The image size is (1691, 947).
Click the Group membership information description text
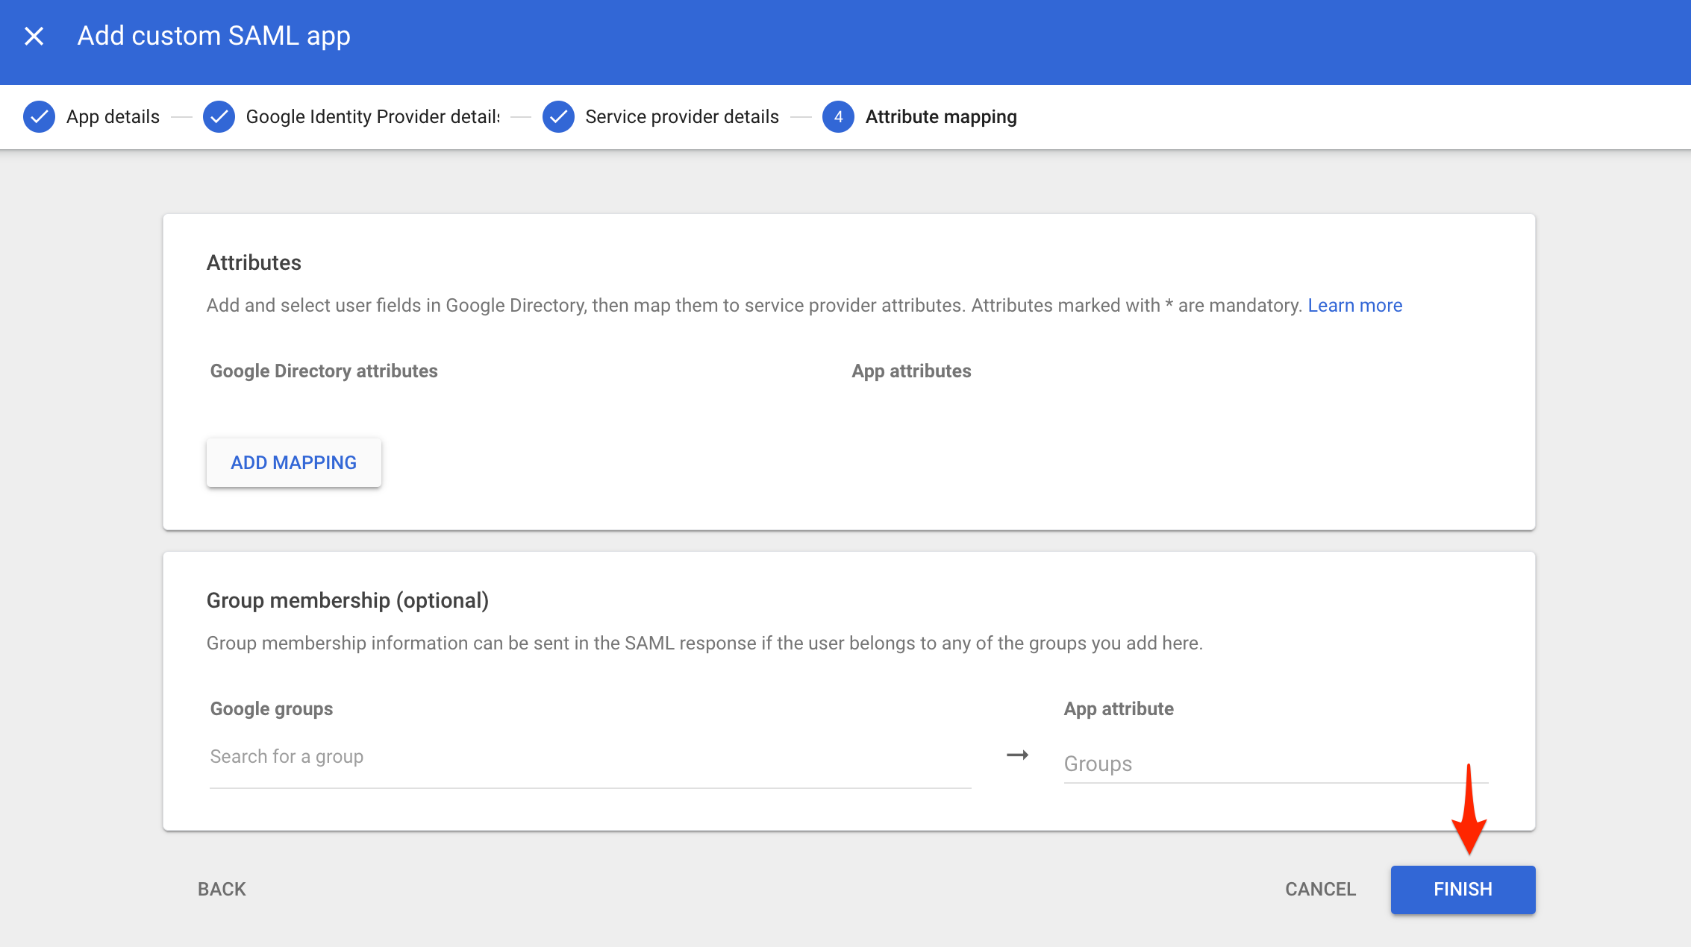[704, 644]
